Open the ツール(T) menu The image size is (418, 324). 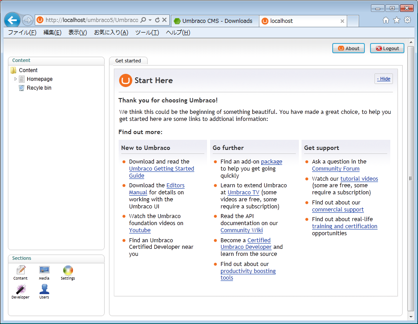point(147,33)
